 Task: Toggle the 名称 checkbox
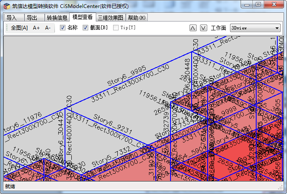click(x=62, y=28)
